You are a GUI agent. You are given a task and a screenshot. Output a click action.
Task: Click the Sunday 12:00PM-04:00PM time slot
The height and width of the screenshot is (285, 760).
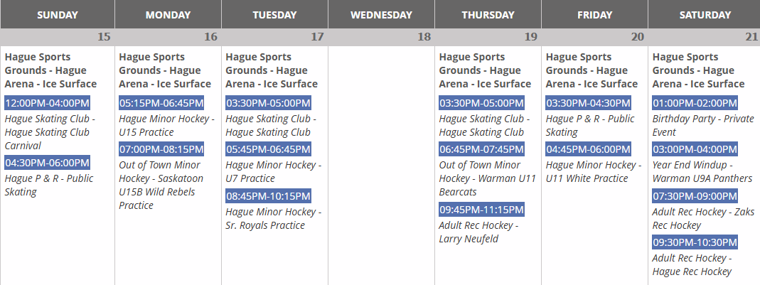click(x=47, y=103)
